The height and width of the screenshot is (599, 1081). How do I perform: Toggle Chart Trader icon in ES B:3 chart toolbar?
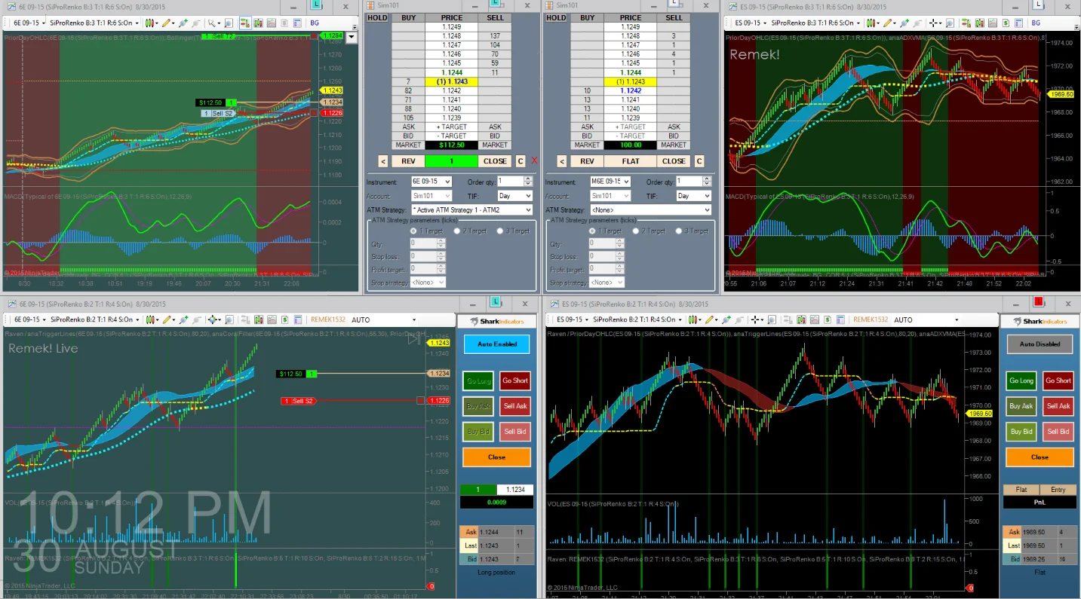[966, 23]
